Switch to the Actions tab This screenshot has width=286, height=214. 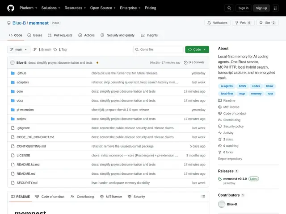pyautogui.click(x=86, y=35)
